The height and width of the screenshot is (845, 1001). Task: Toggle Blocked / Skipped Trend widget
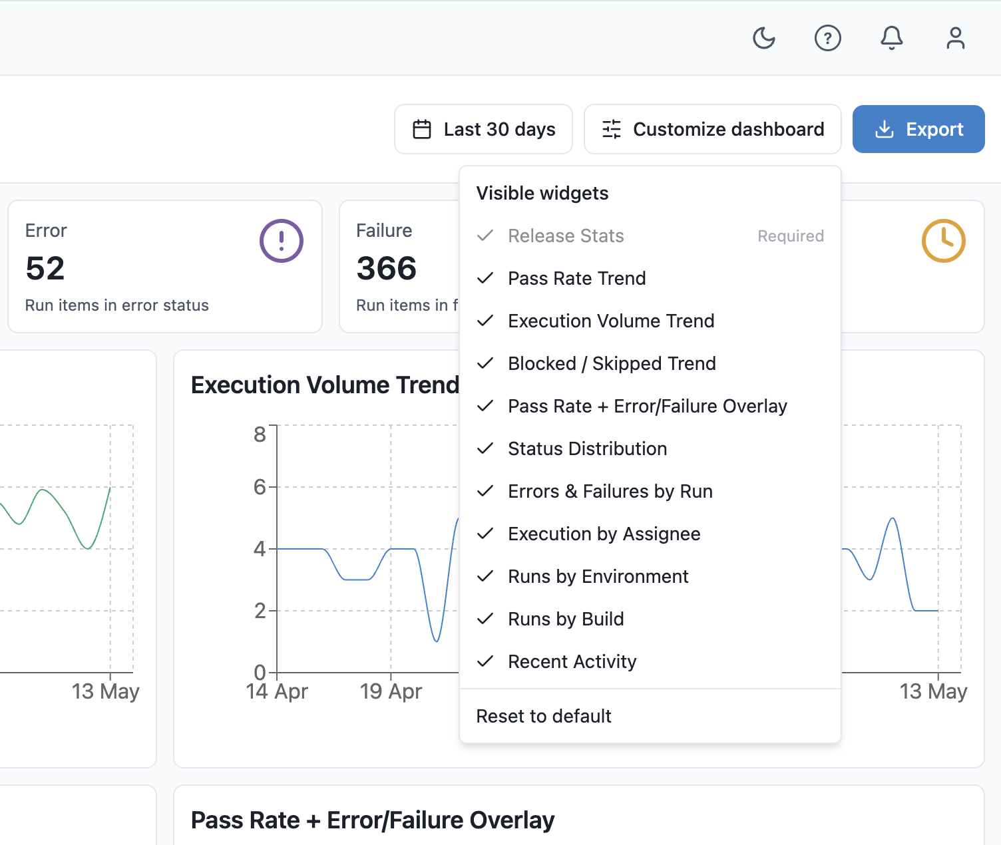click(650, 363)
